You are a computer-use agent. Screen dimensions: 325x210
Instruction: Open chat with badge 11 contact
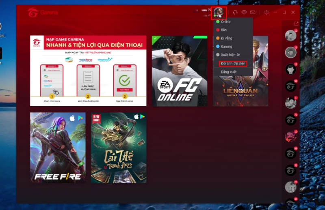(x=290, y=69)
